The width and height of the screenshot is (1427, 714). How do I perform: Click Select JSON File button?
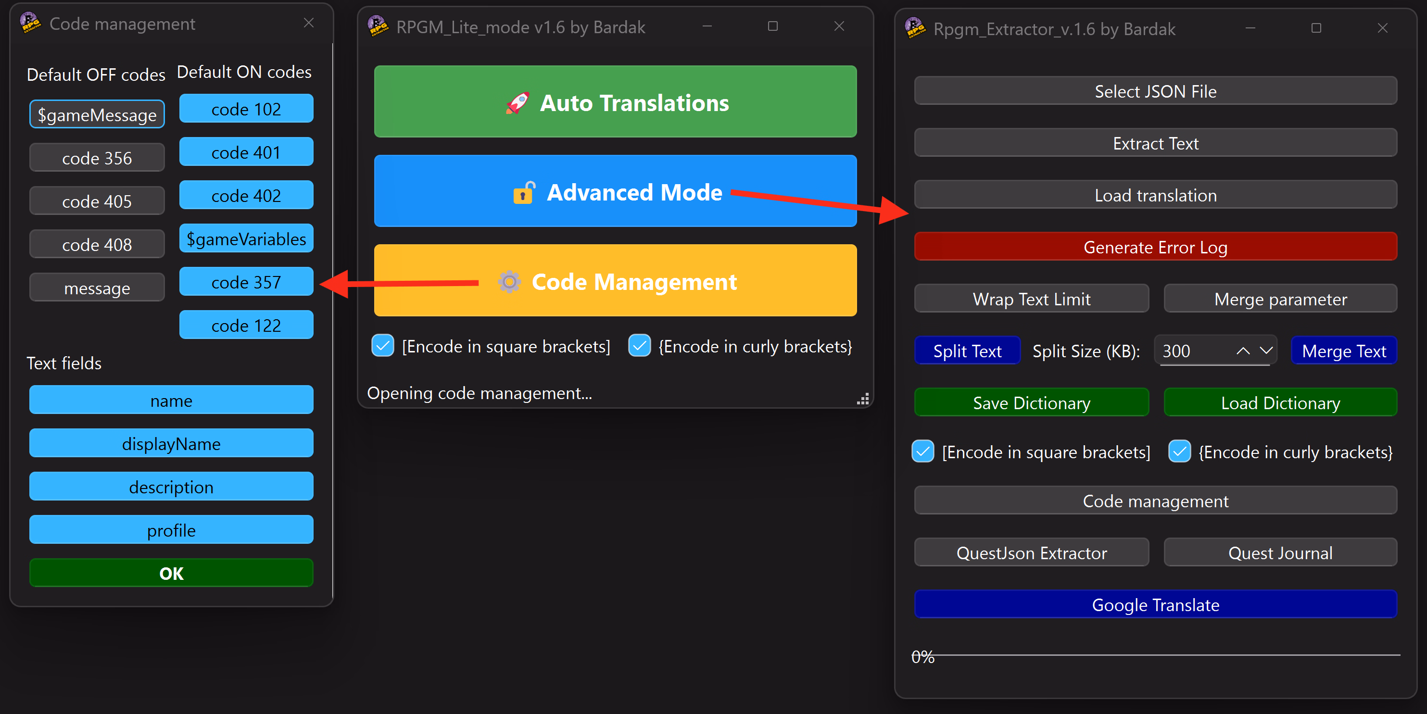pos(1155,91)
